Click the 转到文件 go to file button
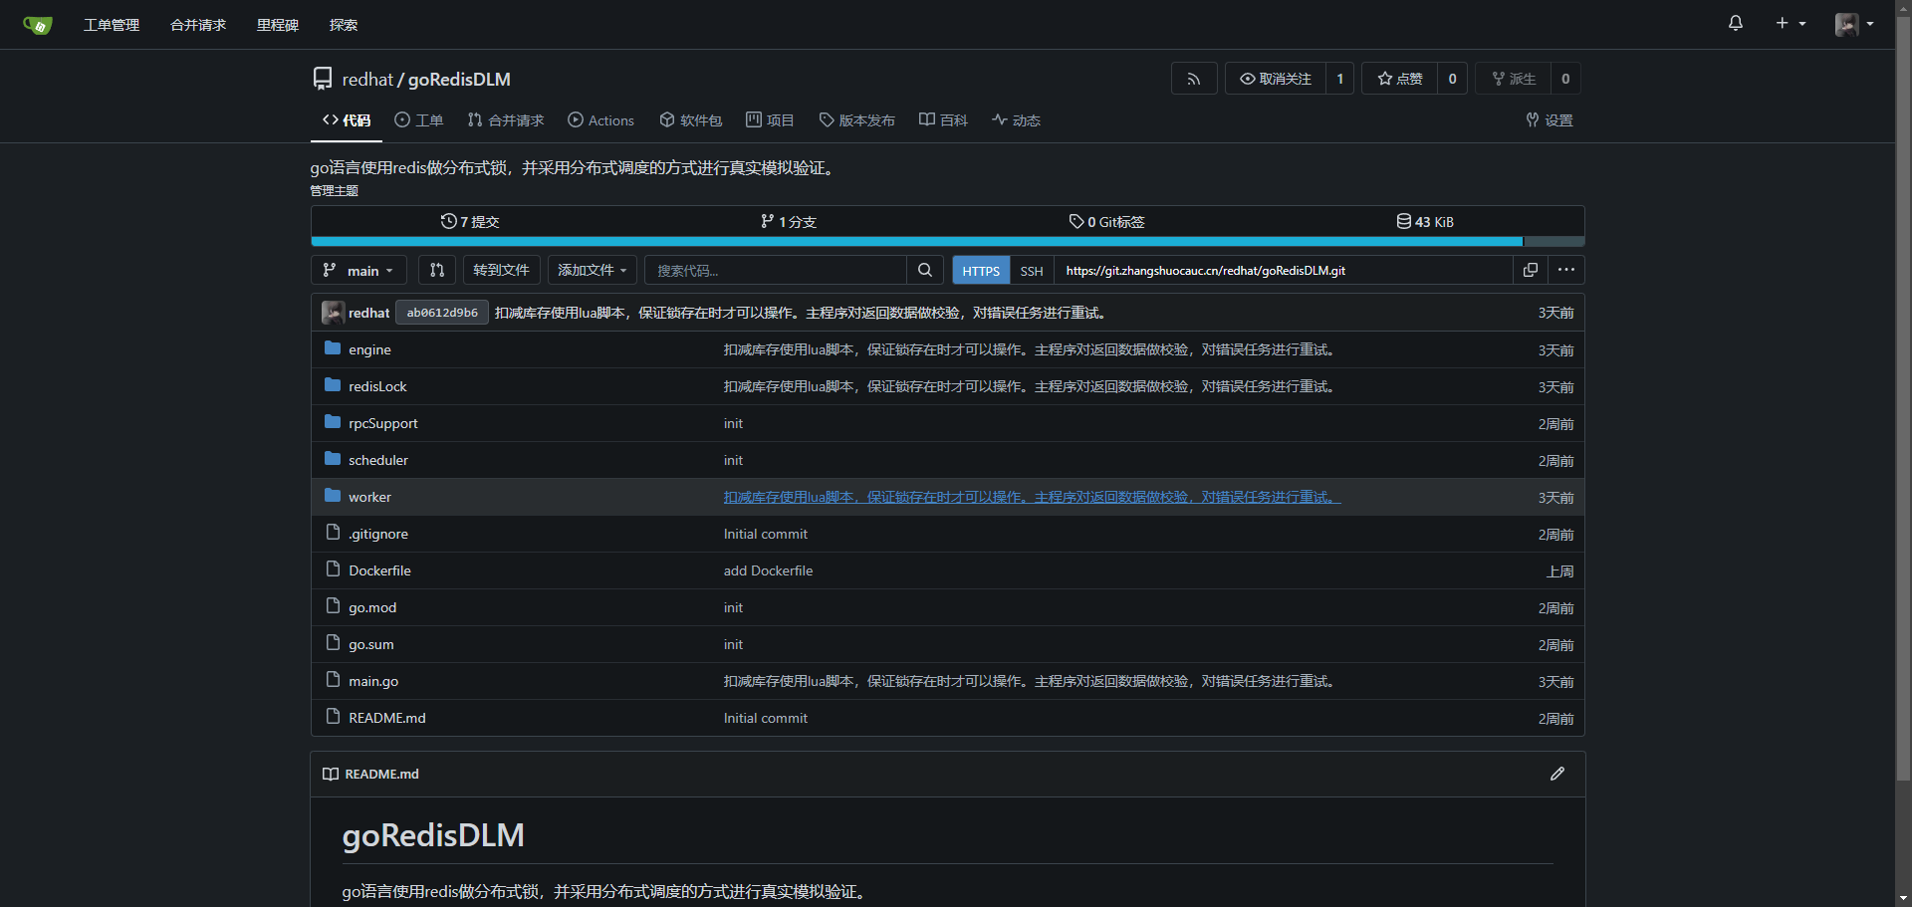The image size is (1912, 907). [502, 271]
